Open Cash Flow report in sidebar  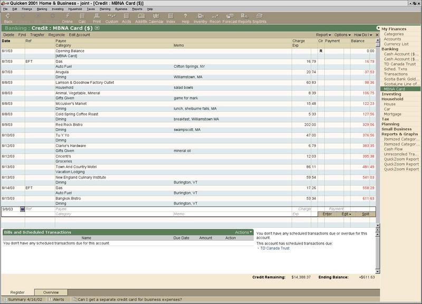393,149
